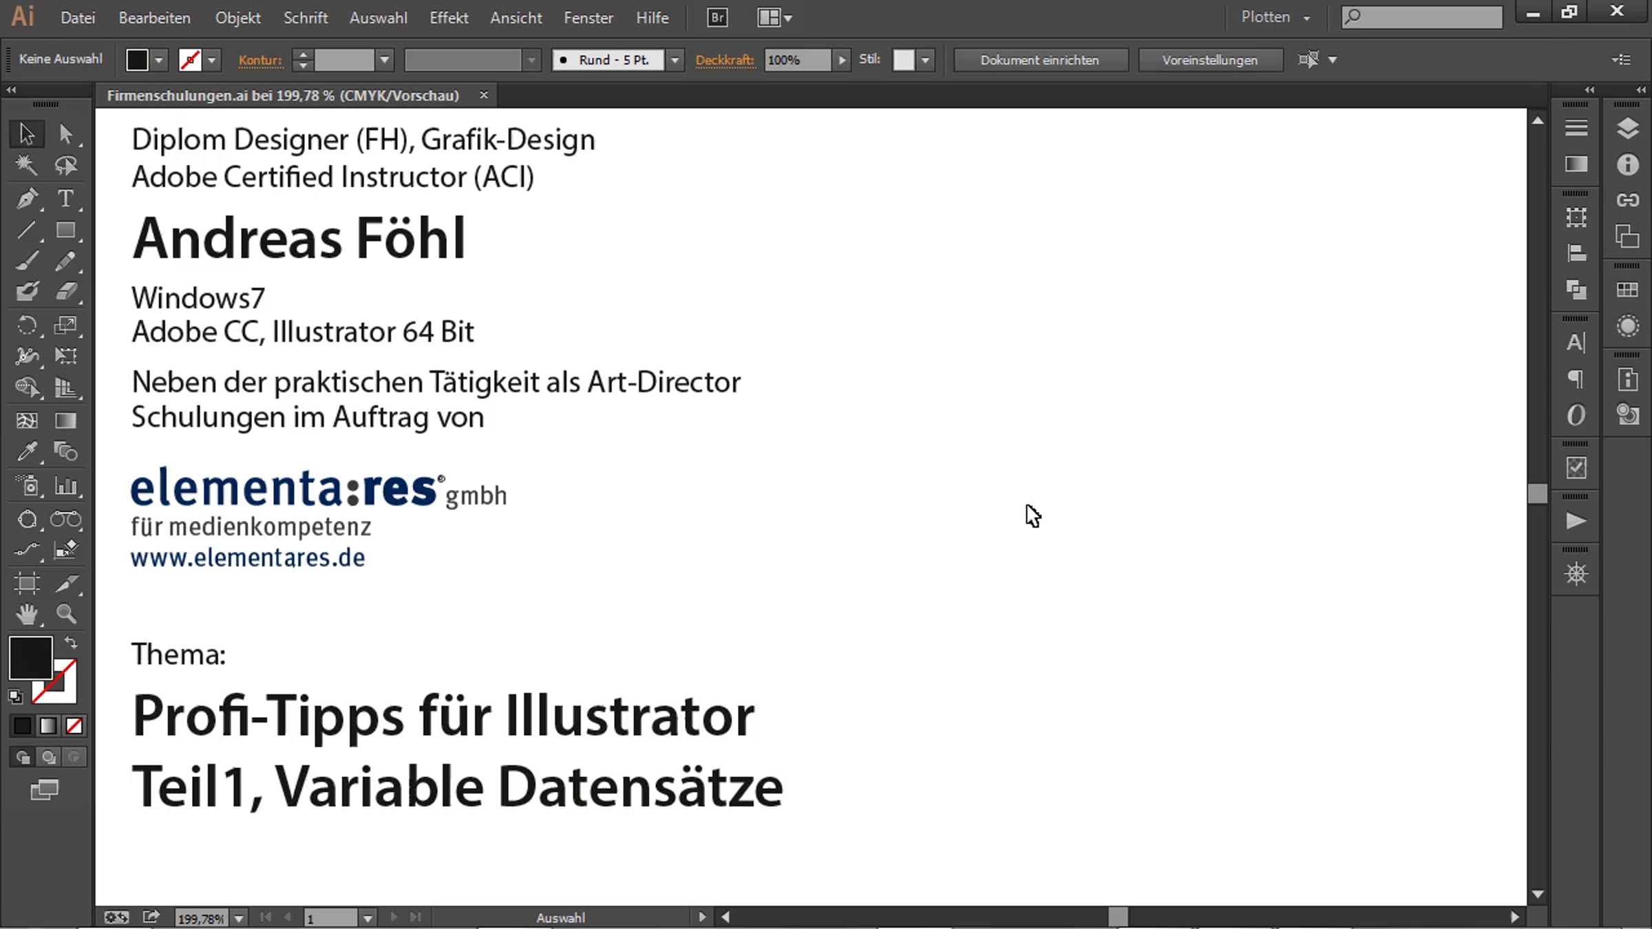1652x929 pixels.
Task: Open the 'Rund - 5 Pt.' brush dropdown
Action: pos(675,60)
